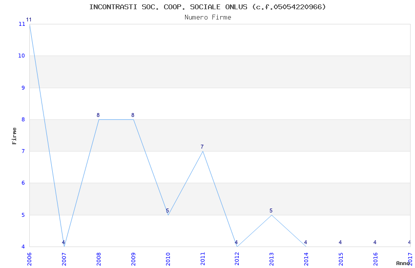Click x-axis year label 2007

(x=64, y=259)
